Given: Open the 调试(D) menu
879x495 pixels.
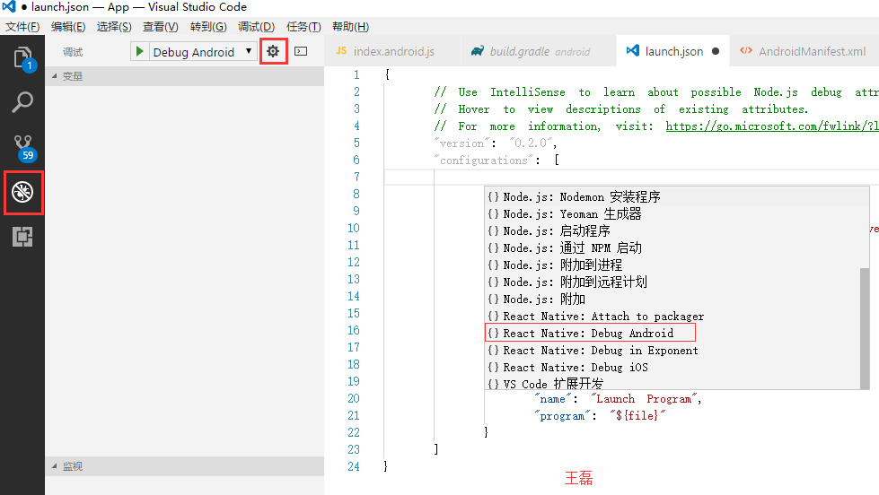Looking at the screenshot, I should (x=256, y=27).
